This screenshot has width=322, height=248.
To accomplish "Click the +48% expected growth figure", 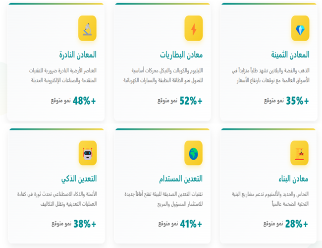I will 84,101.
